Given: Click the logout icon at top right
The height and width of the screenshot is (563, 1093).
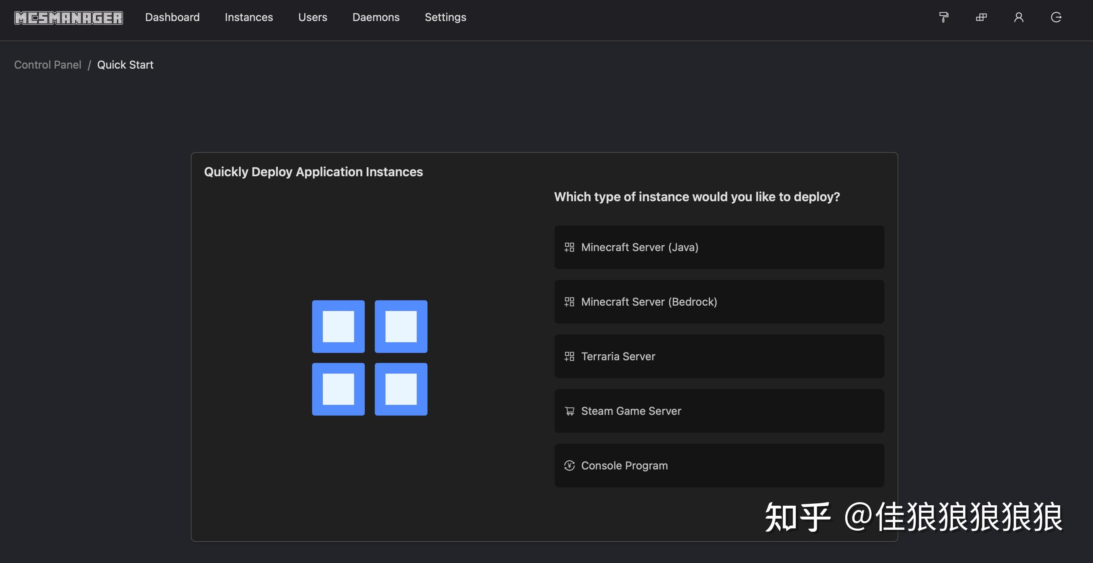Looking at the screenshot, I should click(1056, 17).
